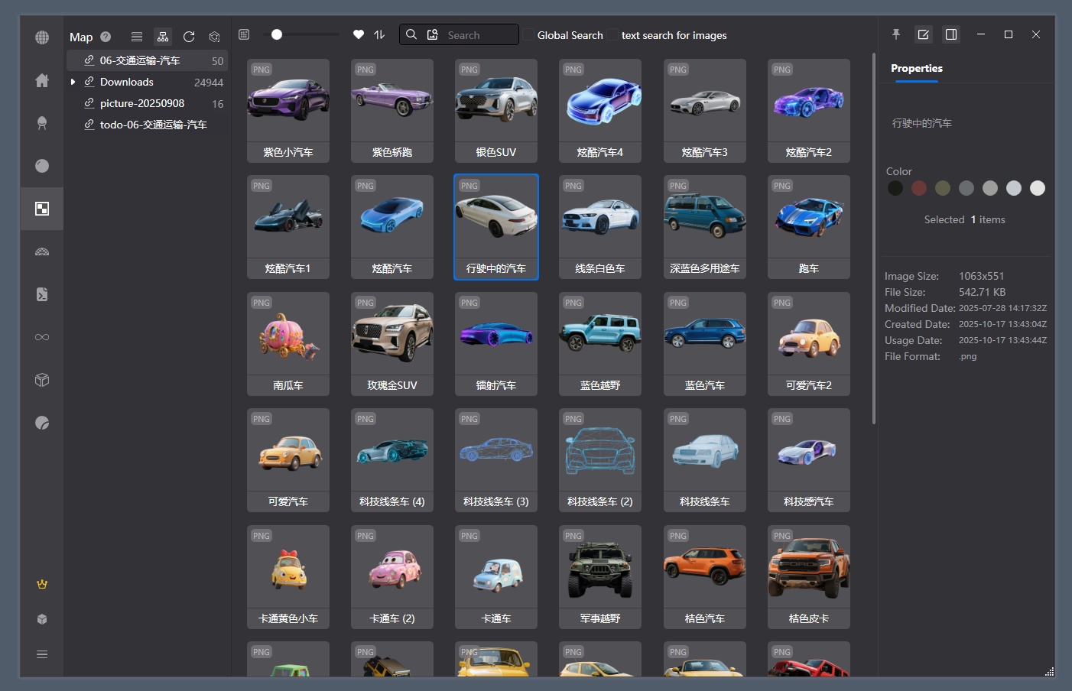Expand the Downloads folder tree arrow
Screen dimensions: 1072x691
(x=73, y=82)
